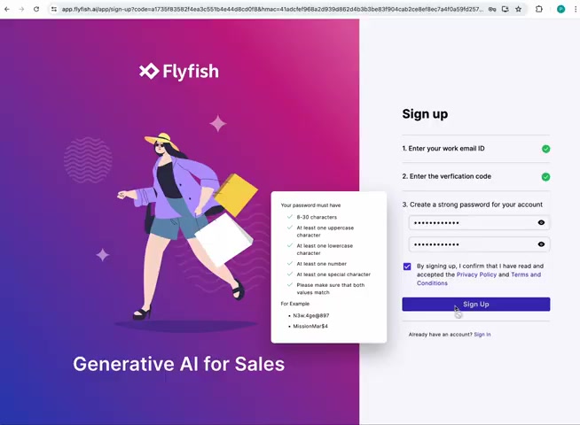Open the browser extensions puzzle icon

click(539, 9)
